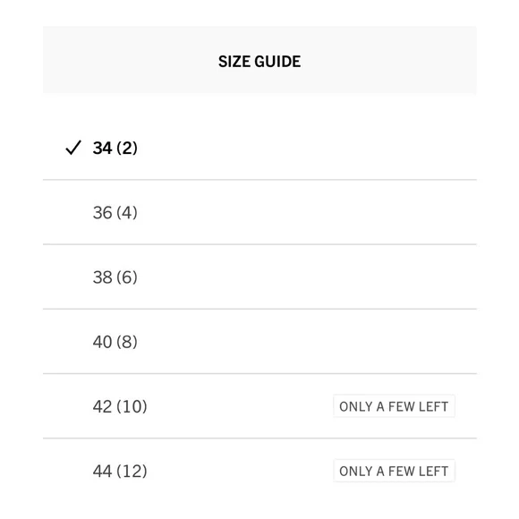Image resolution: width=519 pixels, height=519 pixels.
Task: Pick the last size in the list, EU 44
Action: 259,471
